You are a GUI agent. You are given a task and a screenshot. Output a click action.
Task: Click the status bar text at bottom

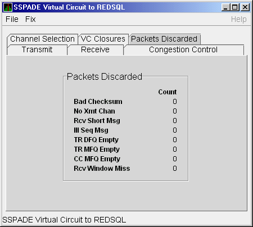click(64, 220)
